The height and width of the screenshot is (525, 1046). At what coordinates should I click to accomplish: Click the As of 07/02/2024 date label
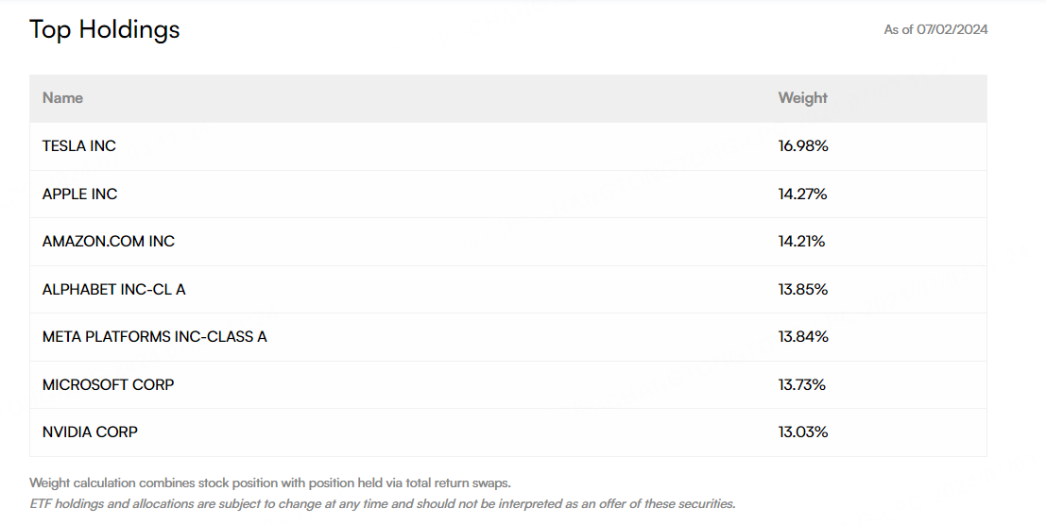click(x=935, y=30)
